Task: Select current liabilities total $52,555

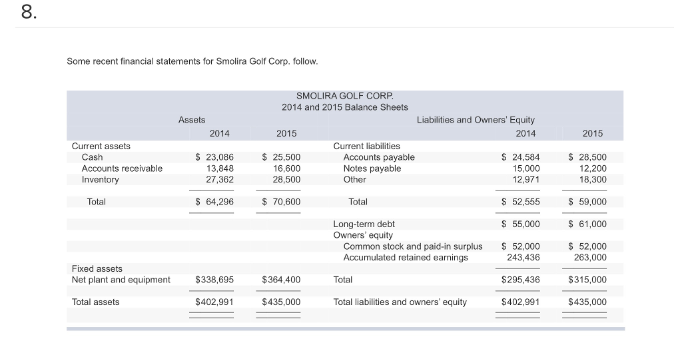Action: [521, 202]
